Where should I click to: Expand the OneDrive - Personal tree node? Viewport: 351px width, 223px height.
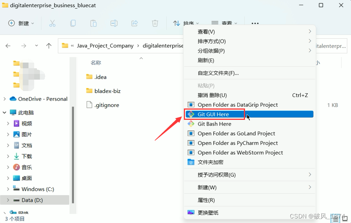[x=5, y=99]
